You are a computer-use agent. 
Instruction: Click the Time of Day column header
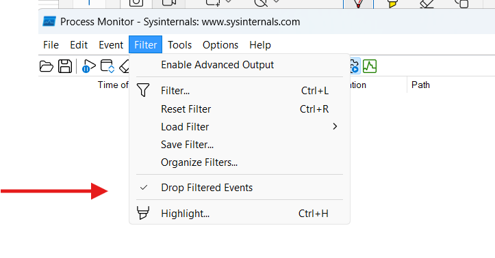113,85
